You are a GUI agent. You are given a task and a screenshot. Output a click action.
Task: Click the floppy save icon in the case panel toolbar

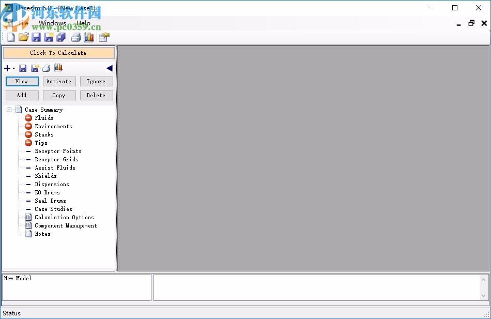click(x=23, y=68)
